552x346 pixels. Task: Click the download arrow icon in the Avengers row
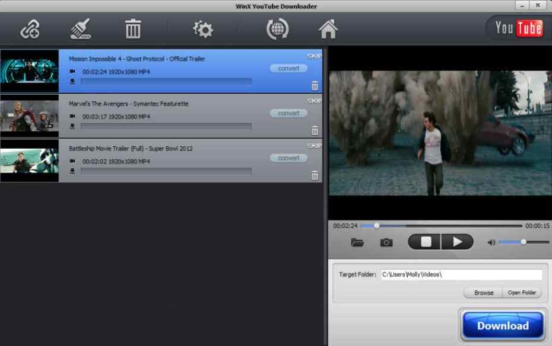tap(72, 126)
